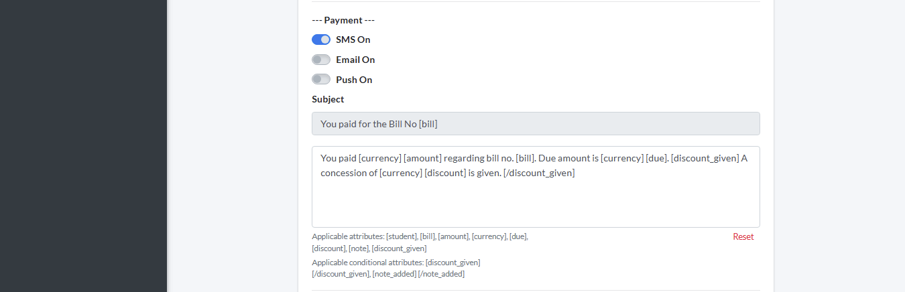Click the "Subject" field label
The height and width of the screenshot is (292, 905).
(x=328, y=99)
